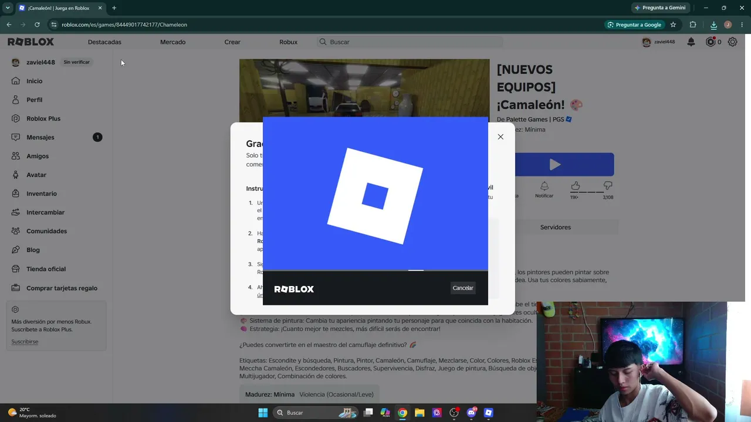Image resolution: width=751 pixels, height=422 pixels.
Task: Click the Suscribirse link for Roblox Plus
Action: (25, 342)
